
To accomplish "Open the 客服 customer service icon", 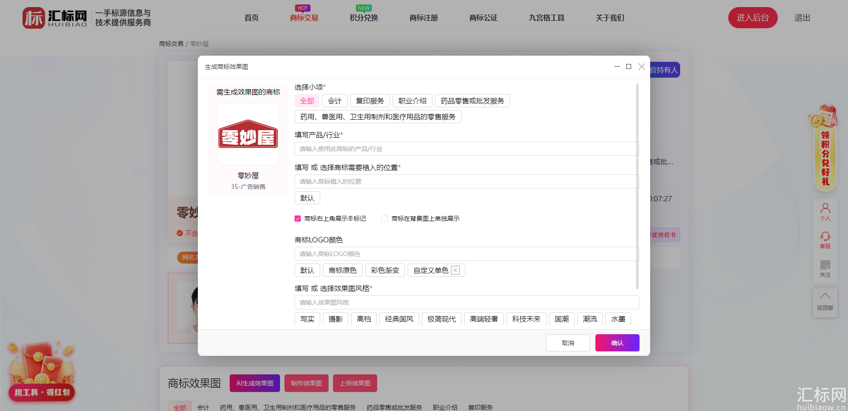I will point(825,240).
